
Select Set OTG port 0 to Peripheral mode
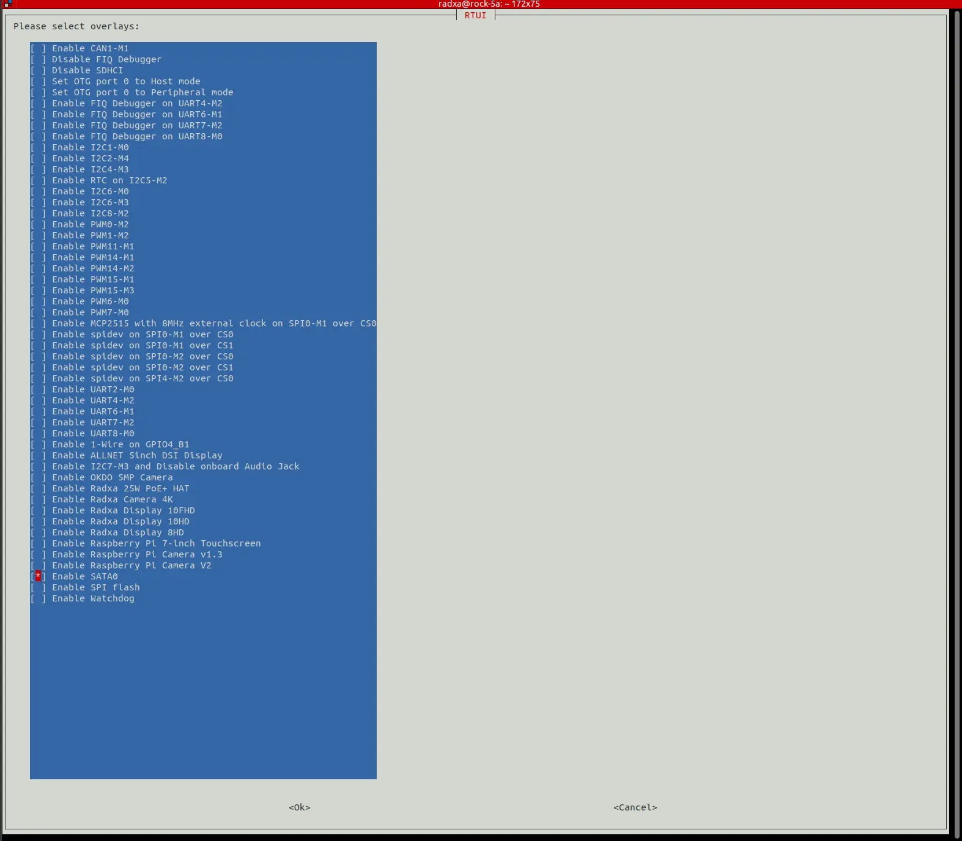point(38,92)
